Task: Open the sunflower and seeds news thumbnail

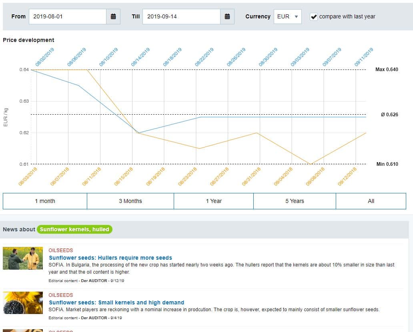Action: [x=23, y=303]
